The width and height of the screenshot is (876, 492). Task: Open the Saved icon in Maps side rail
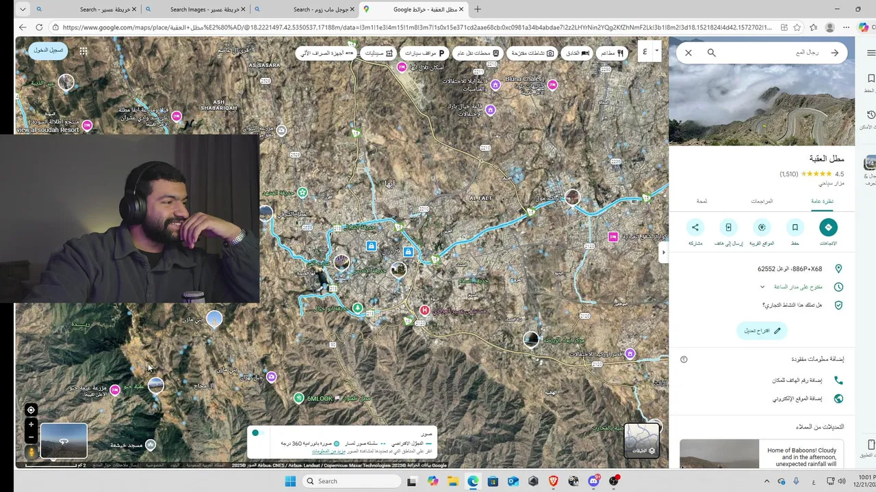pos(871,79)
